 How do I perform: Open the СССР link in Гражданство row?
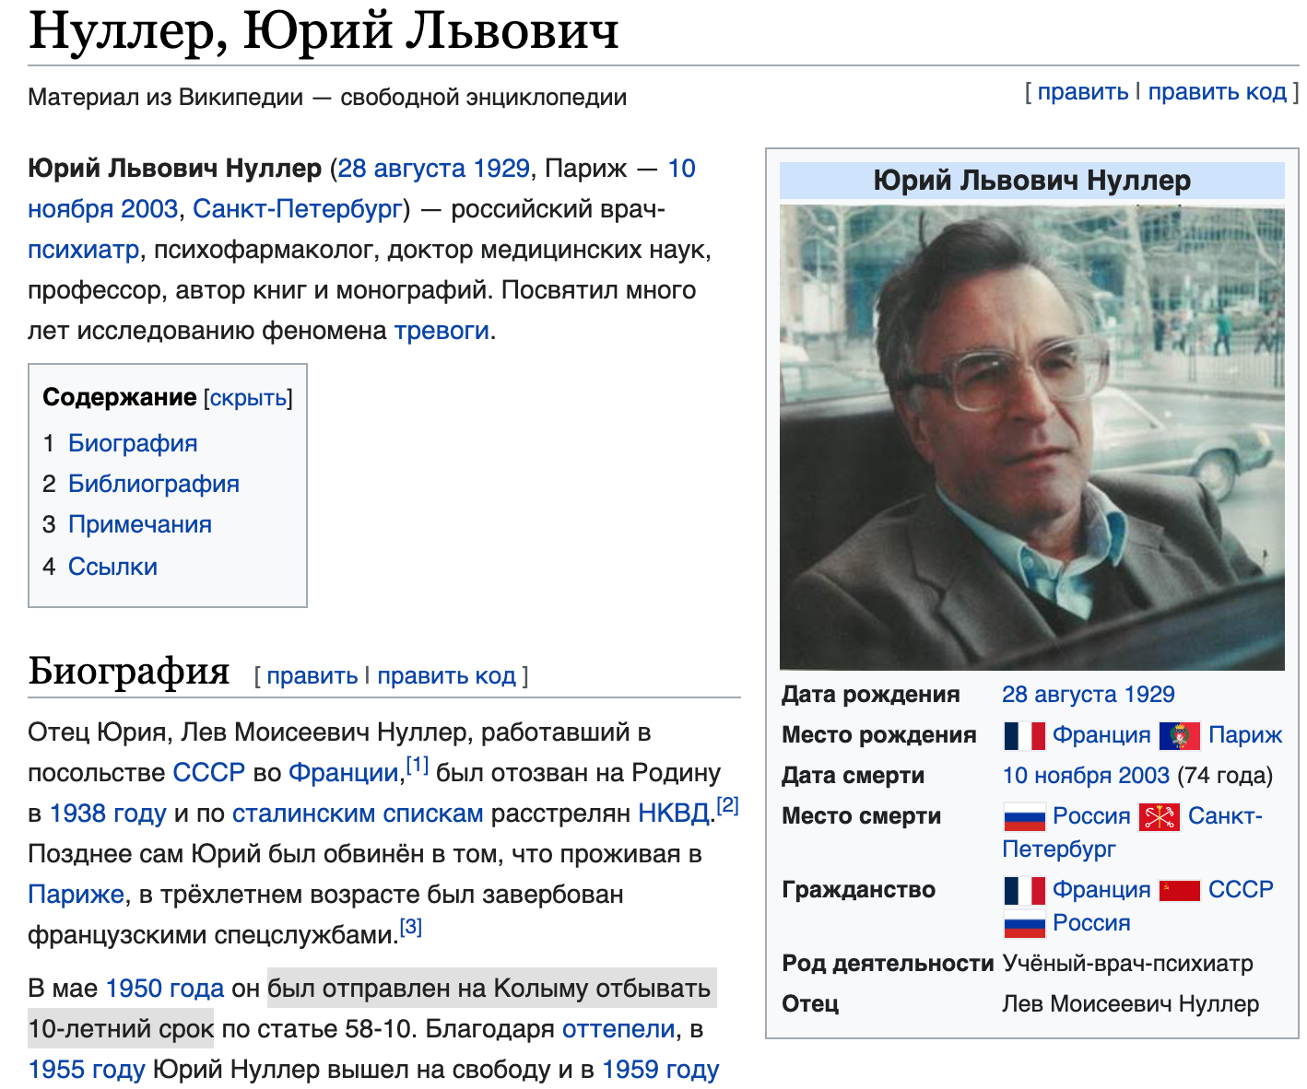click(x=1241, y=890)
